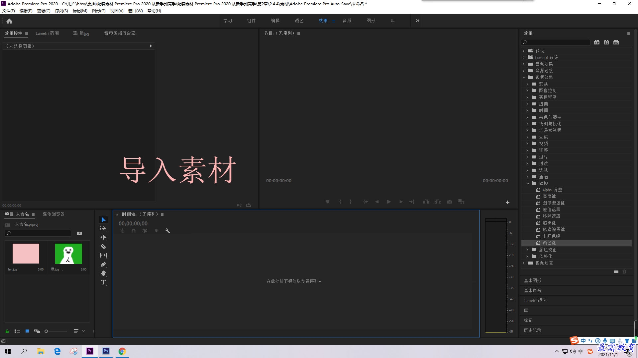
Task: Open the Lumetri 范围 tab
Action: point(47,33)
